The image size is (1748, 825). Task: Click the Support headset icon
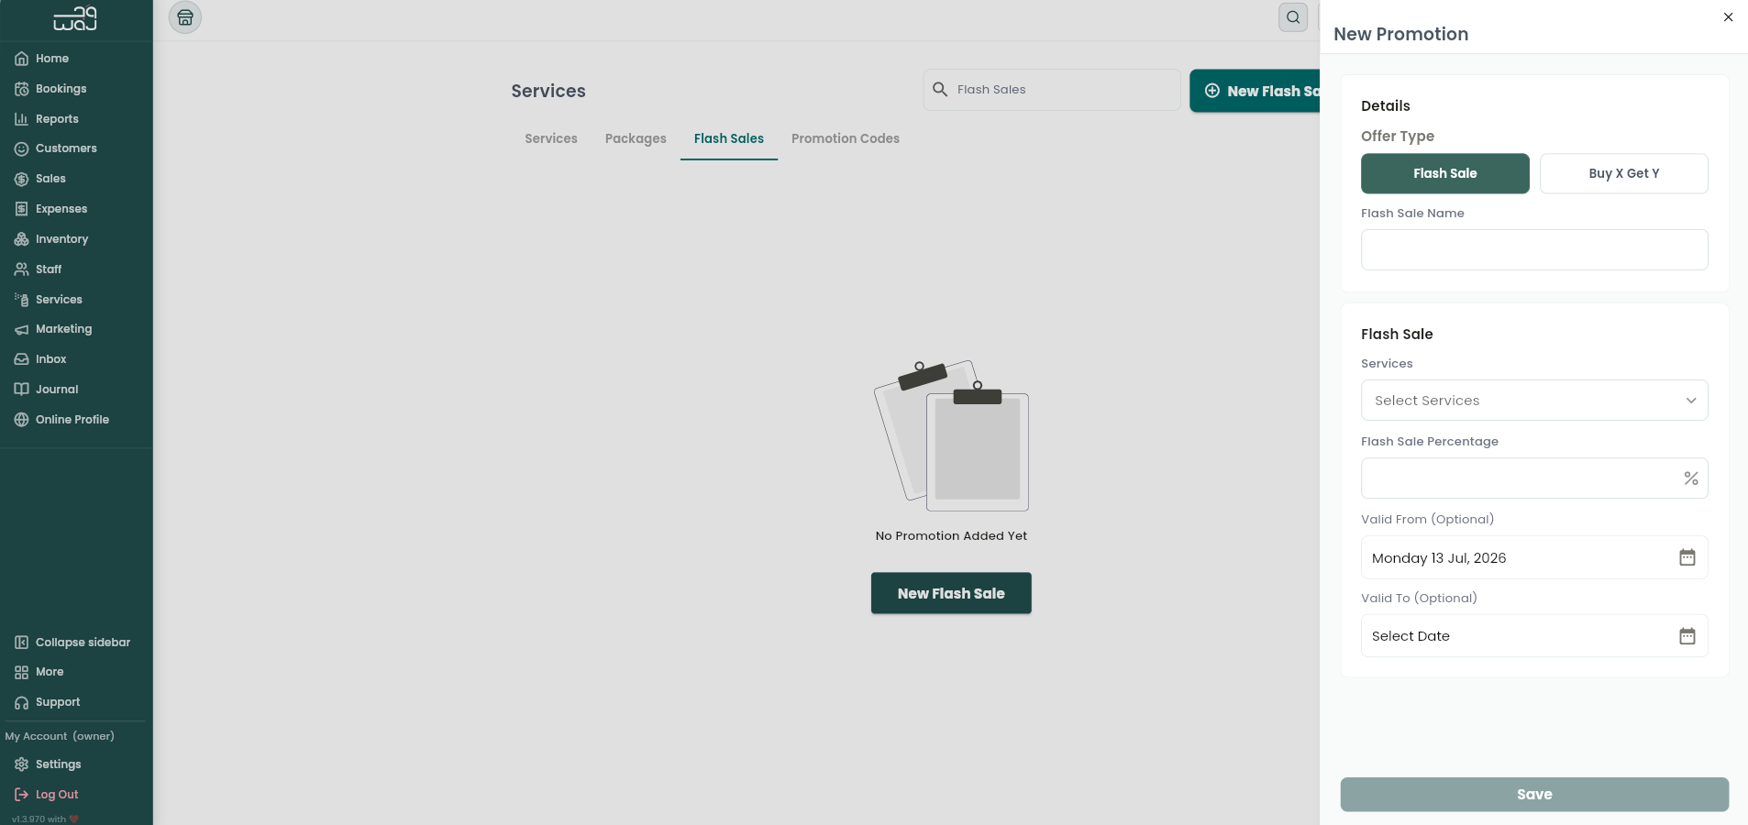tap(21, 702)
